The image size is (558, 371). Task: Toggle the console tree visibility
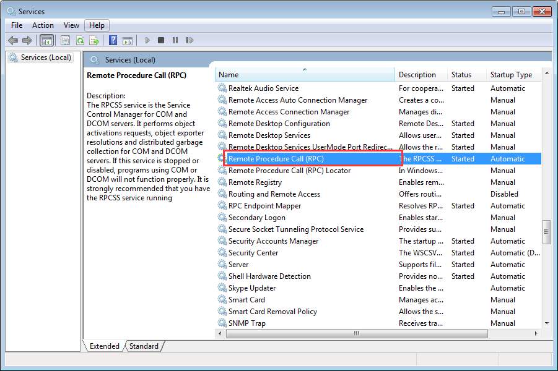pos(46,40)
